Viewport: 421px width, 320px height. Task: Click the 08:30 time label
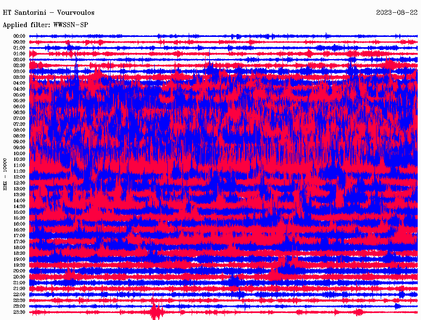[x=19, y=136]
